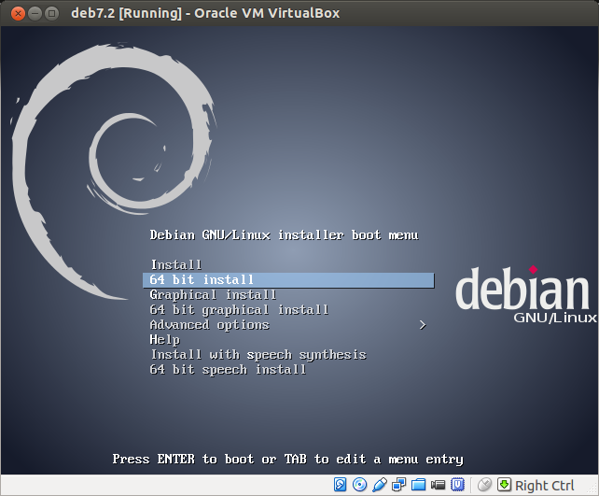This screenshot has height=496, width=599.
Task: Select the Help boot menu entry
Action: pos(164,340)
